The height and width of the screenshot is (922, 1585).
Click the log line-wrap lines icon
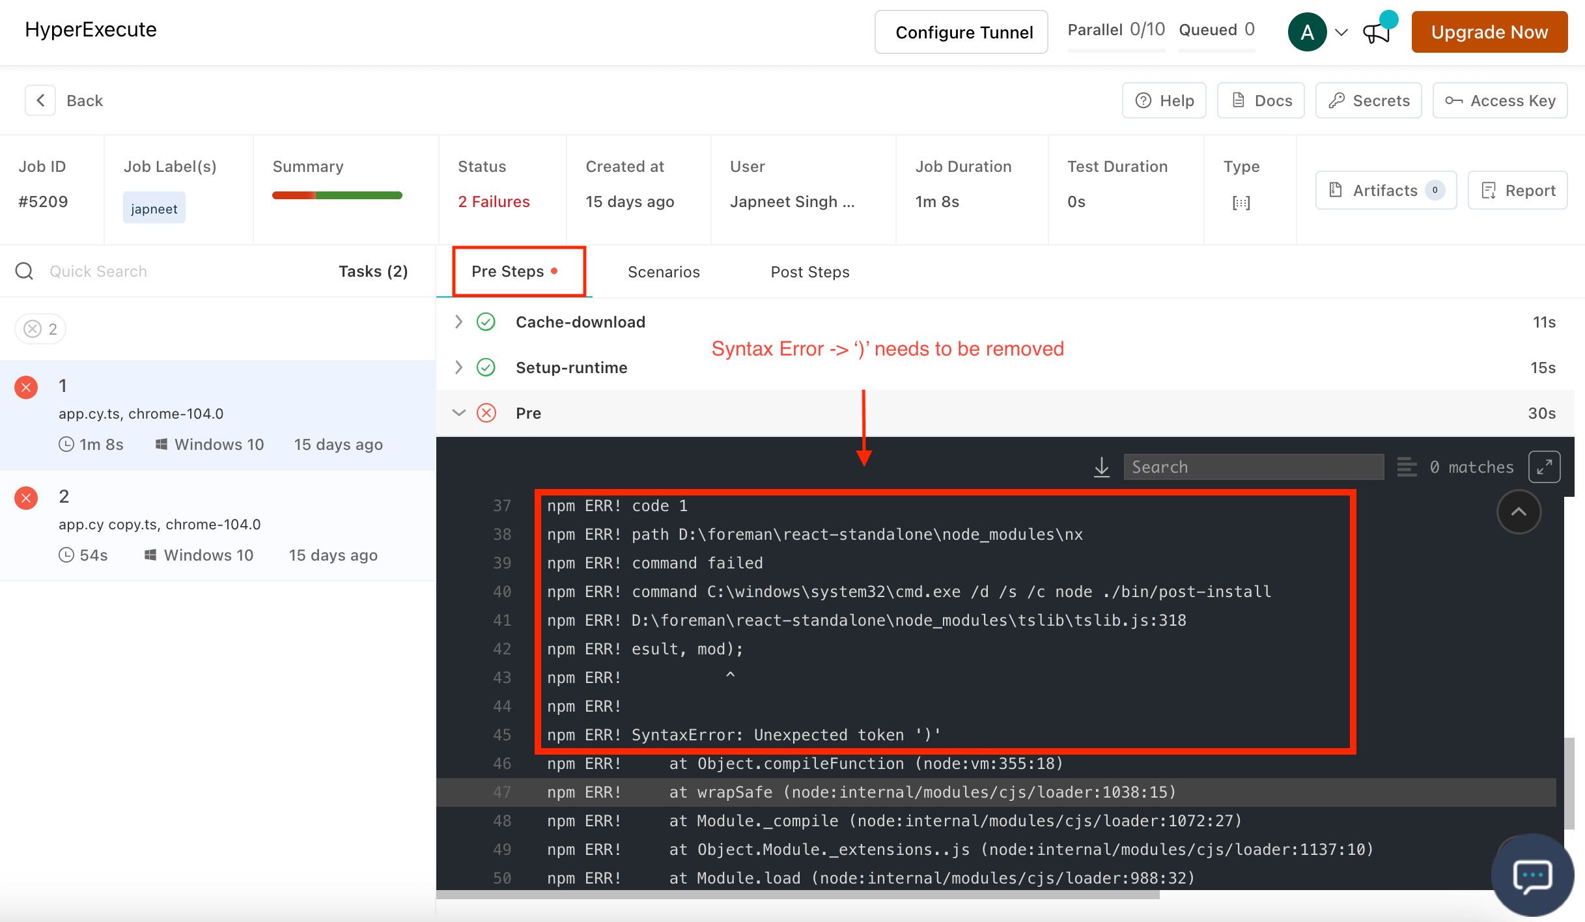click(1407, 467)
